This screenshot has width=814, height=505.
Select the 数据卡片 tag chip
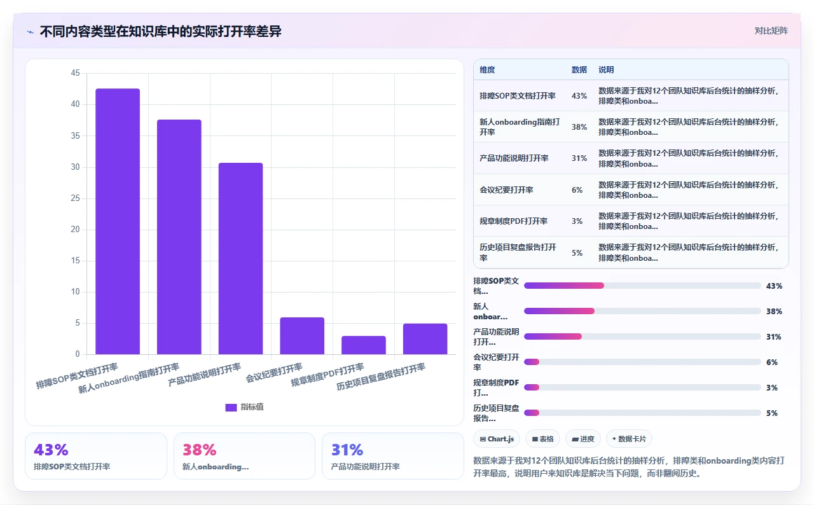pos(629,439)
